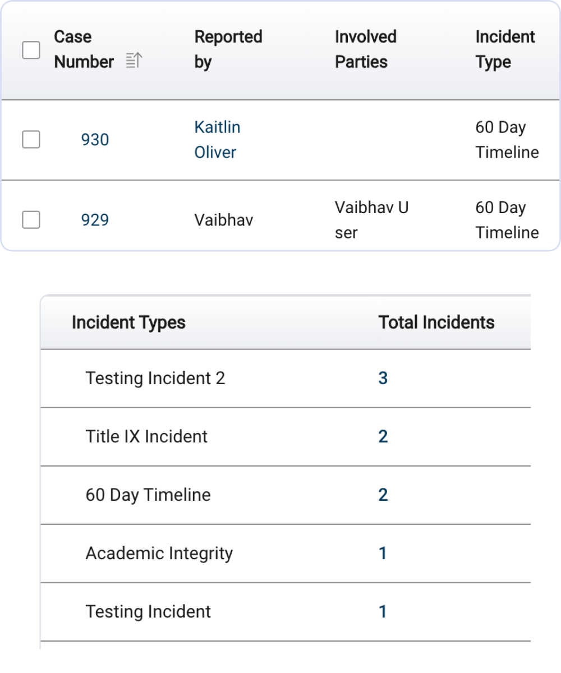Open the Title IX Incident total count

(383, 437)
